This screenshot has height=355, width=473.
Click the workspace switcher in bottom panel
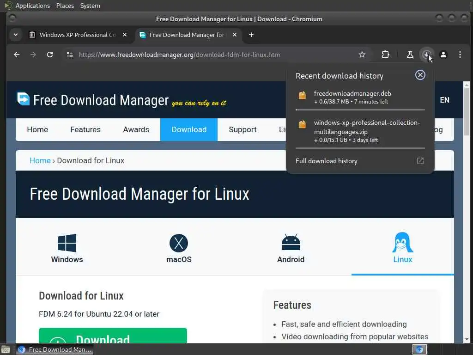(x=419, y=349)
